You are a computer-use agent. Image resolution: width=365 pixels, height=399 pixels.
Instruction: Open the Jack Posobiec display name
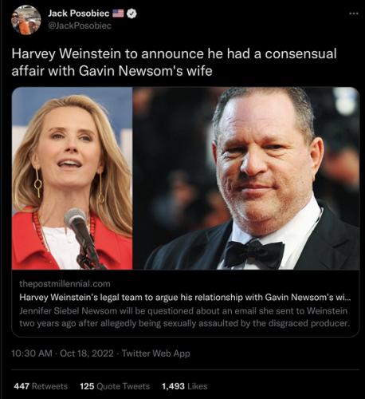[79, 13]
